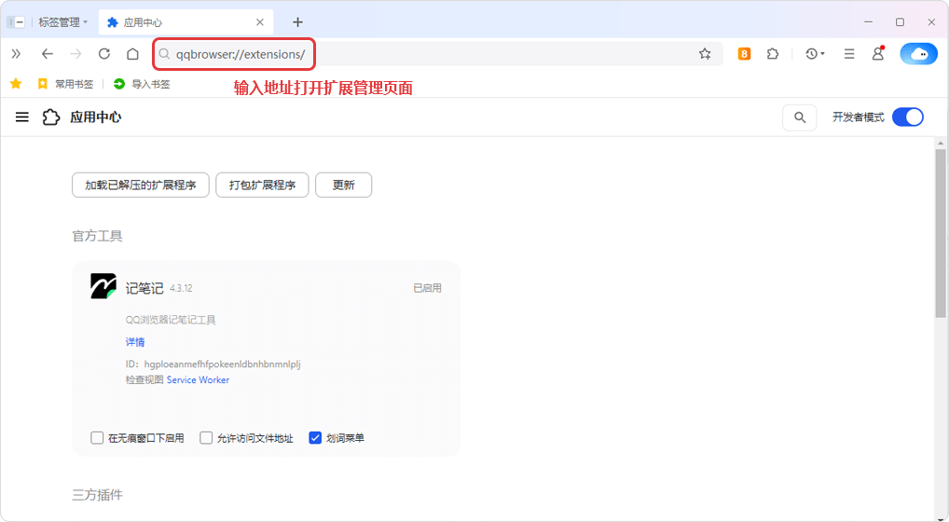This screenshot has width=949, height=522.
Task: Enable 允许访问文件地址 checkbox
Action: coord(206,438)
